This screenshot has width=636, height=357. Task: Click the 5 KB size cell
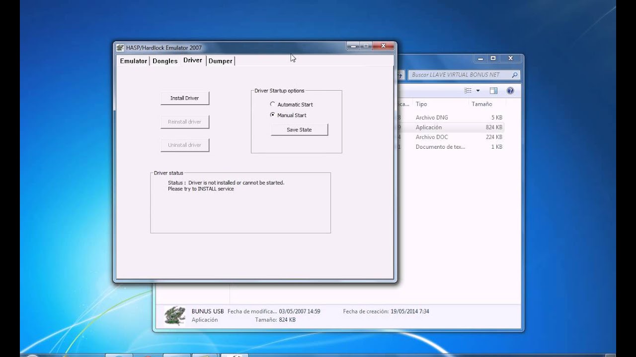(497, 118)
